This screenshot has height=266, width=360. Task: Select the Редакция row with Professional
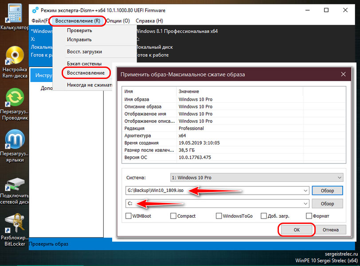click(234, 128)
